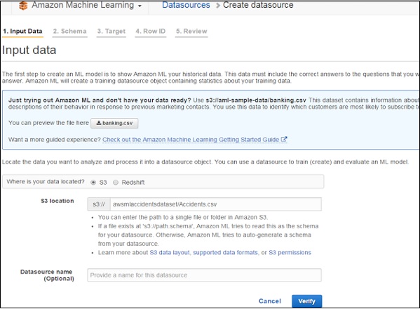420x309 pixels.
Task: Click the external link icon after Getting Started Guide
Action: (284, 139)
